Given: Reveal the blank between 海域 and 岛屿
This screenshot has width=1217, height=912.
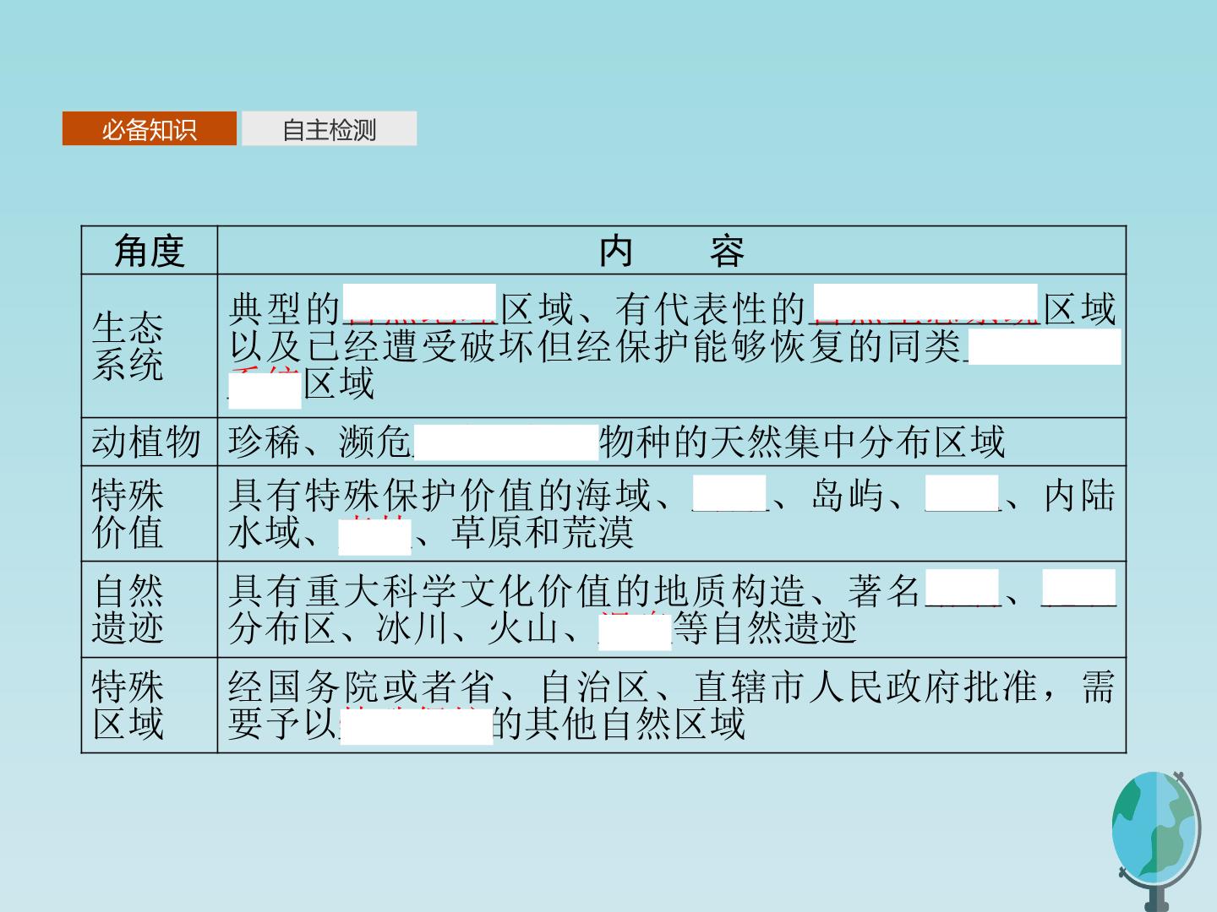Looking at the screenshot, I should [x=729, y=493].
